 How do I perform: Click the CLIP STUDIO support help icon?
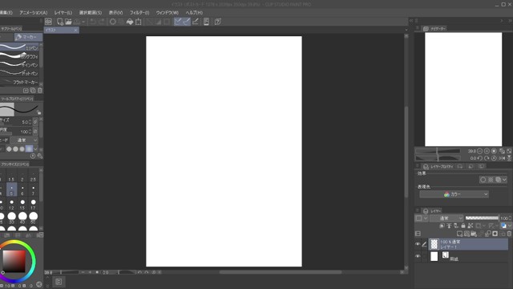coord(217,22)
